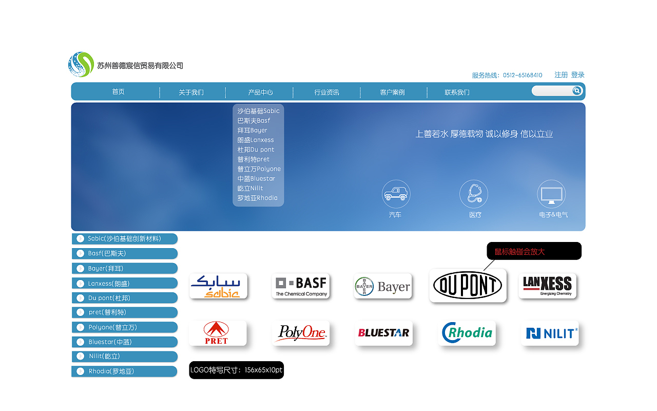Click arrow icon beside Polyone(普立万) sidebar
This screenshot has width=657, height=411.
click(x=81, y=327)
